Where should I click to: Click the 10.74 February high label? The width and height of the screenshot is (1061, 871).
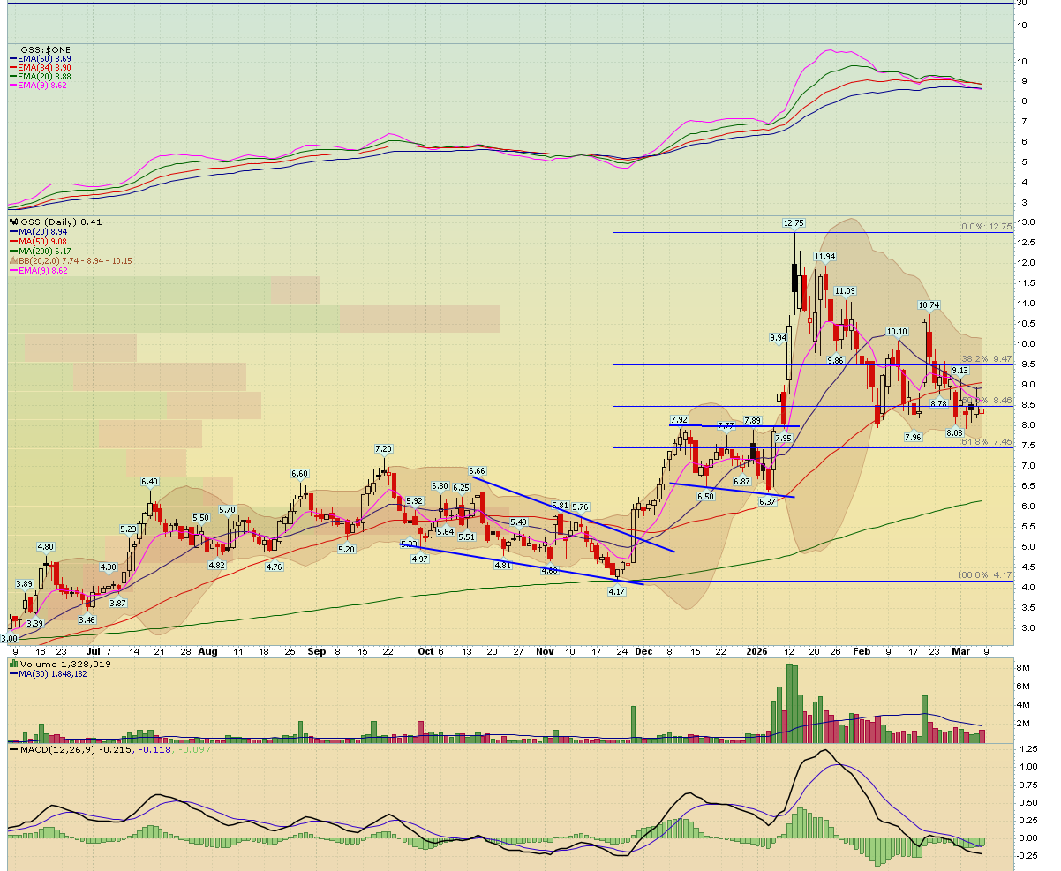[x=928, y=305]
